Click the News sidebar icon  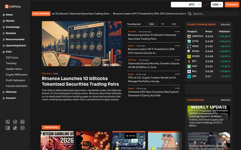(4, 15)
